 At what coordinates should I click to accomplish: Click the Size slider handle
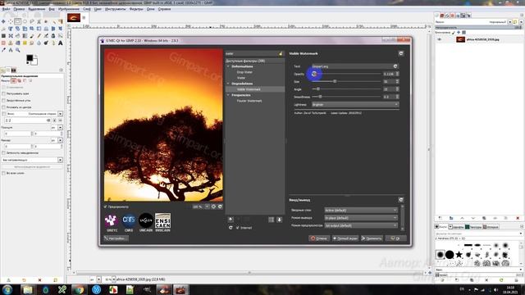tap(335, 81)
